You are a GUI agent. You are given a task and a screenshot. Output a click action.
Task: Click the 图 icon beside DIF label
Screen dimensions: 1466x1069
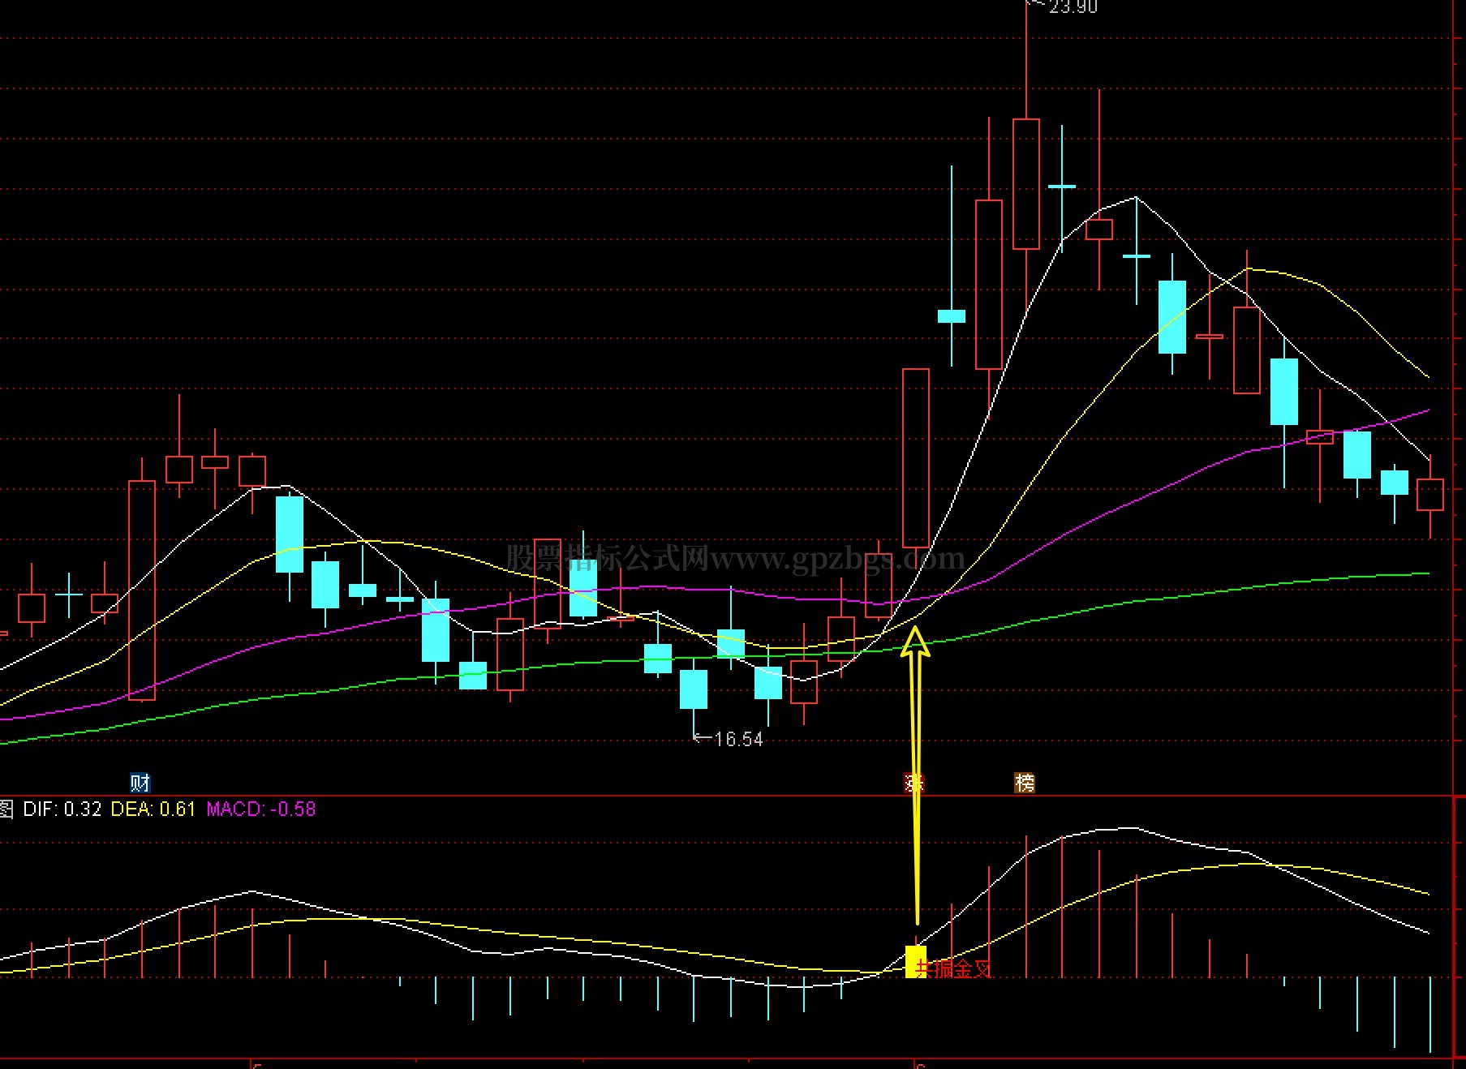(x=6, y=809)
